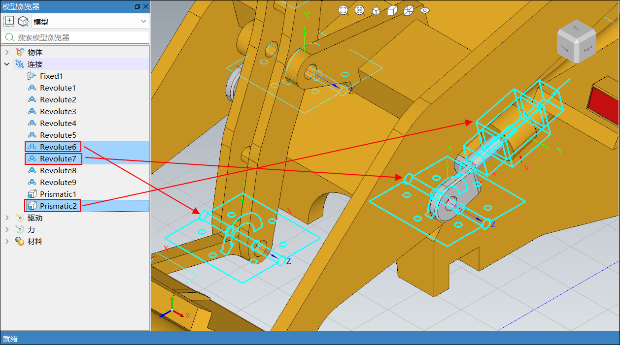The image size is (620, 345).
Task: Switch to isometric view with the axis cube icon
Action: (376, 10)
